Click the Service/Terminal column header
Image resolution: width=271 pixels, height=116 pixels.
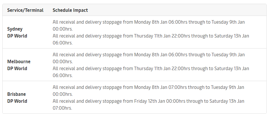click(x=25, y=10)
